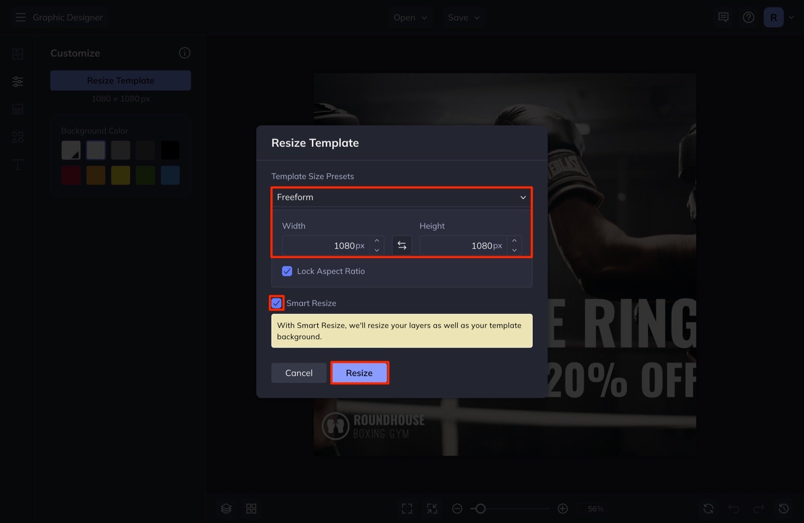Expand the Open menu in the top bar

coord(410,17)
